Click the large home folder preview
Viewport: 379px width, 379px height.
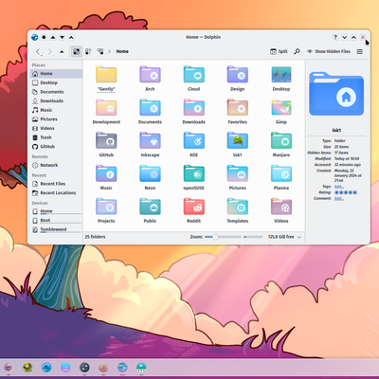coord(336,94)
